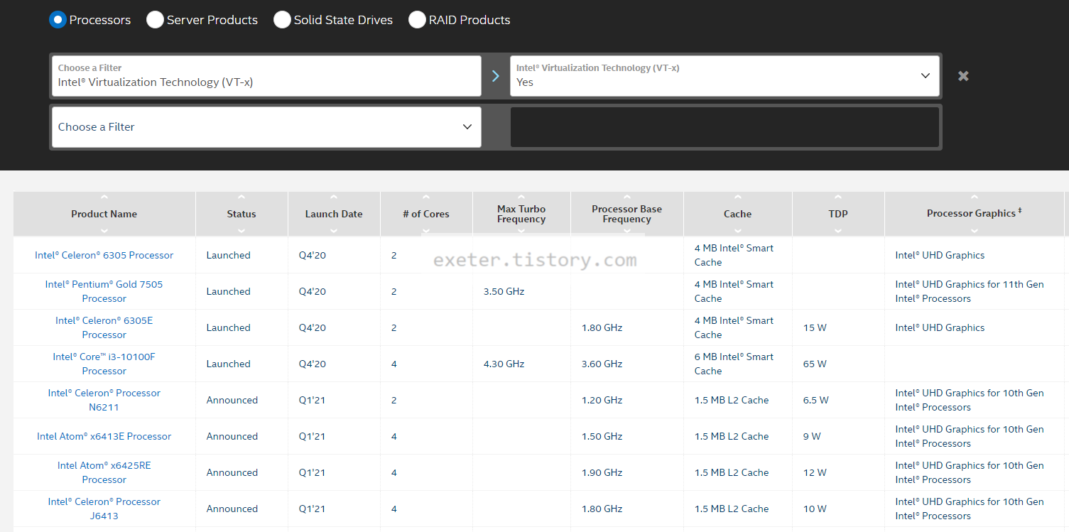This screenshot has width=1069, height=532.
Task: Click the arrow between filter and value
Action: click(496, 76)
